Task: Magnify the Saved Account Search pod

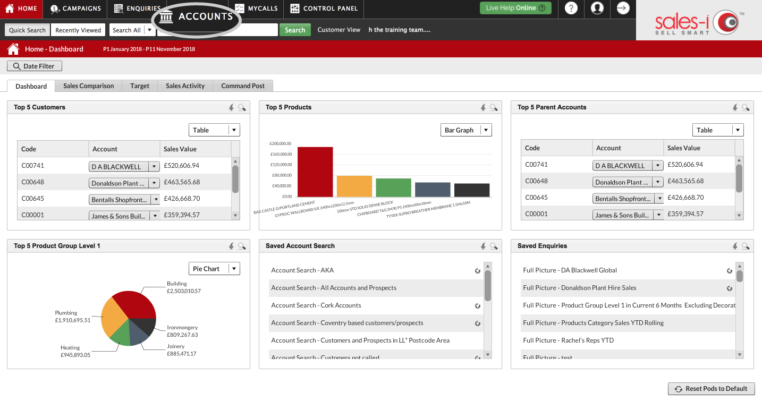Action: coord(494,246)
